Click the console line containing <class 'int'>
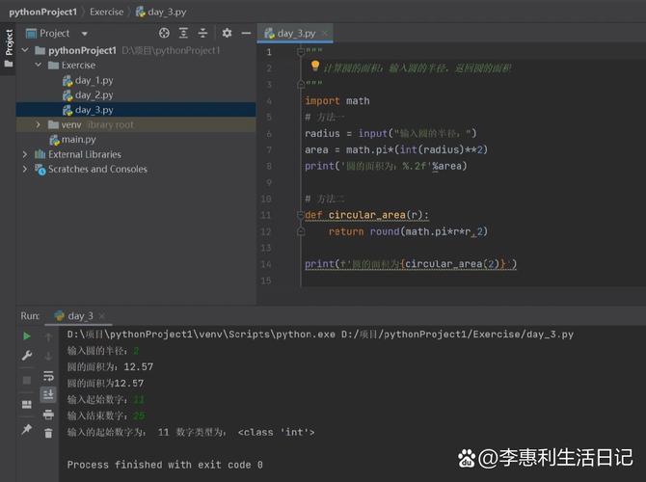Screen dimensions: 646x482 point(191,432)
